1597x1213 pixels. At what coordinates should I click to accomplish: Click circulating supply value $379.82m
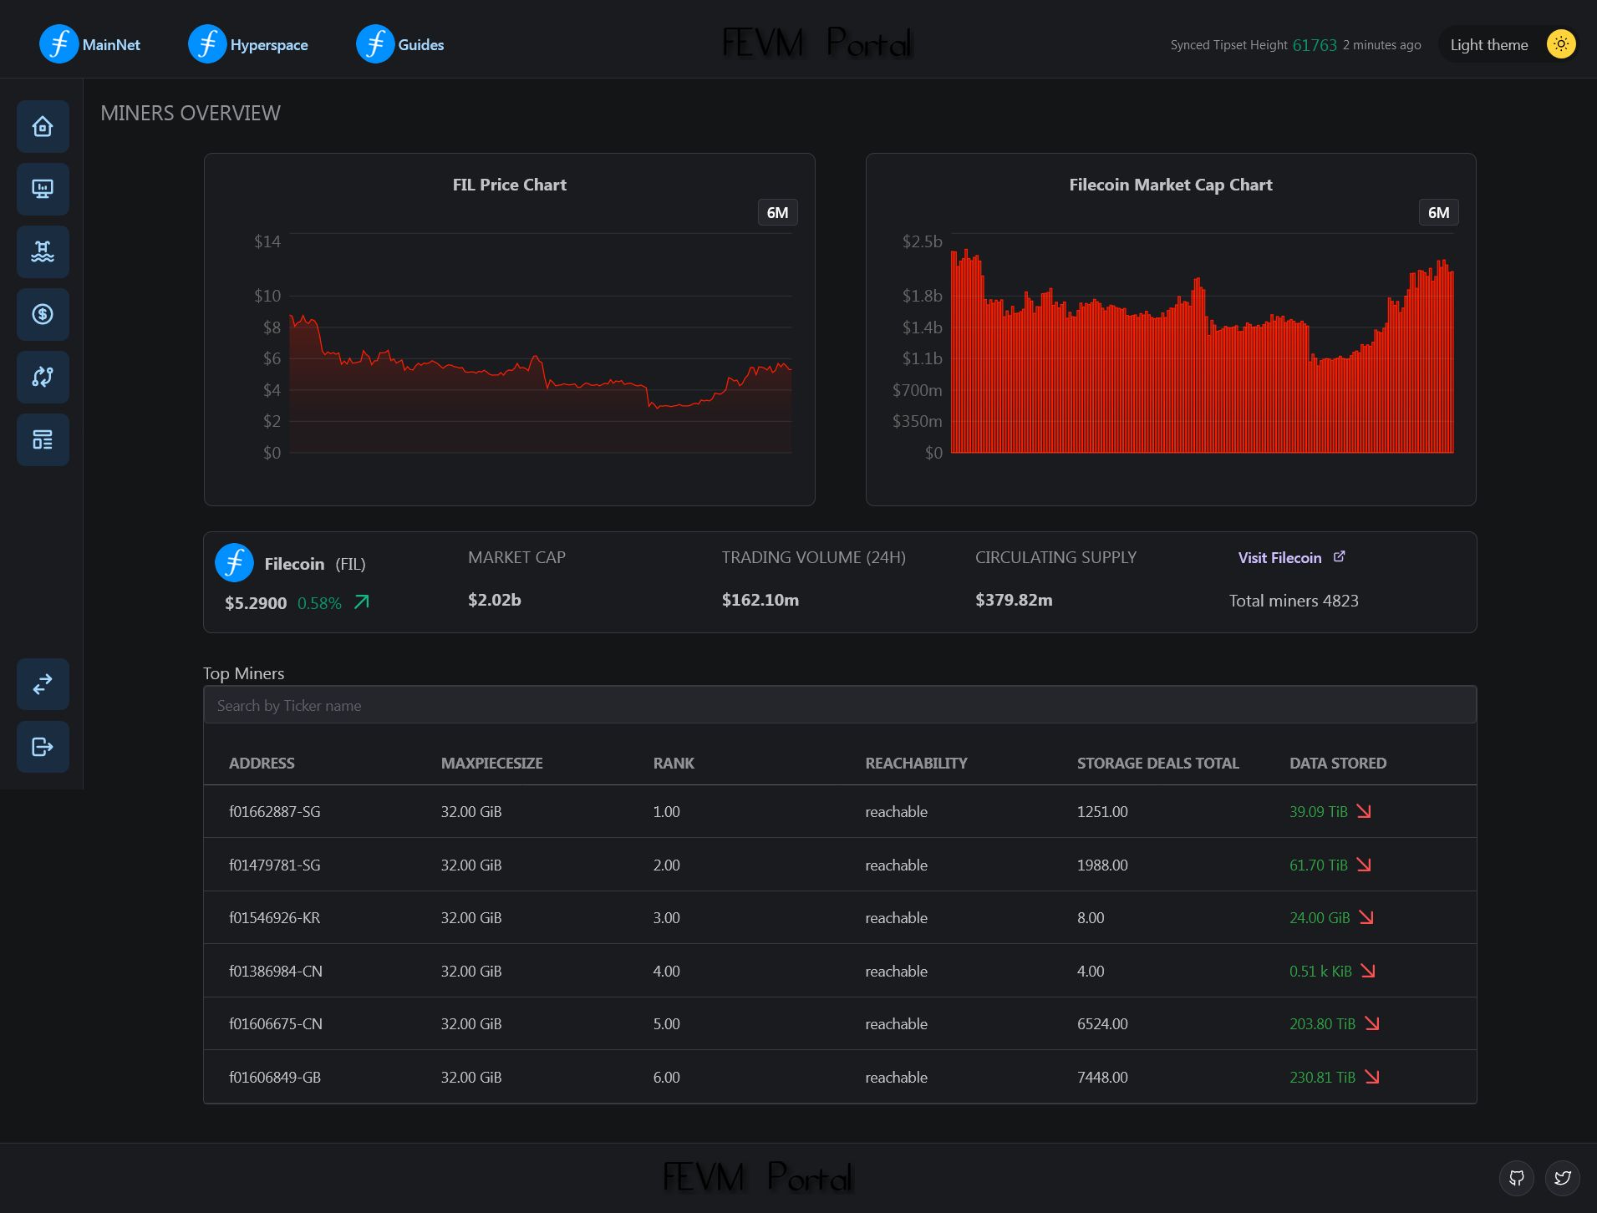(x=1014, y=600)
